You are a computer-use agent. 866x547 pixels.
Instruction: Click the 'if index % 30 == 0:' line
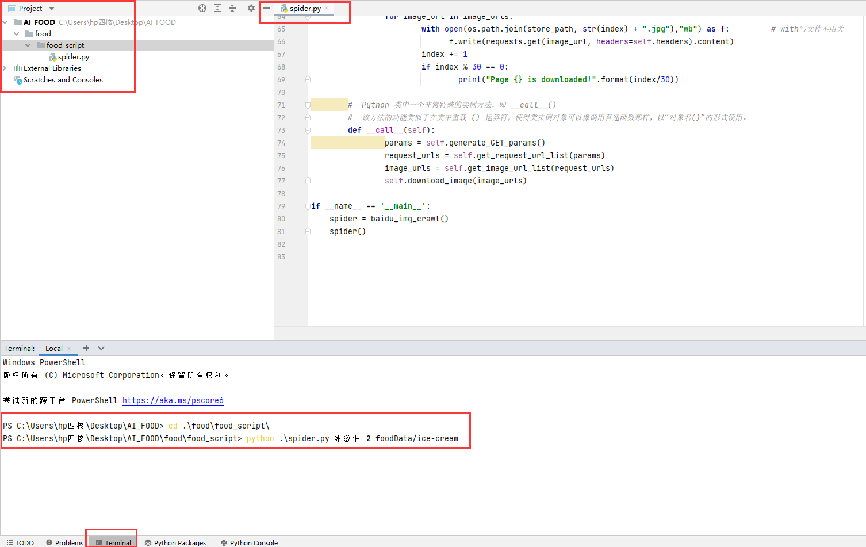click(x=465, y=67)
